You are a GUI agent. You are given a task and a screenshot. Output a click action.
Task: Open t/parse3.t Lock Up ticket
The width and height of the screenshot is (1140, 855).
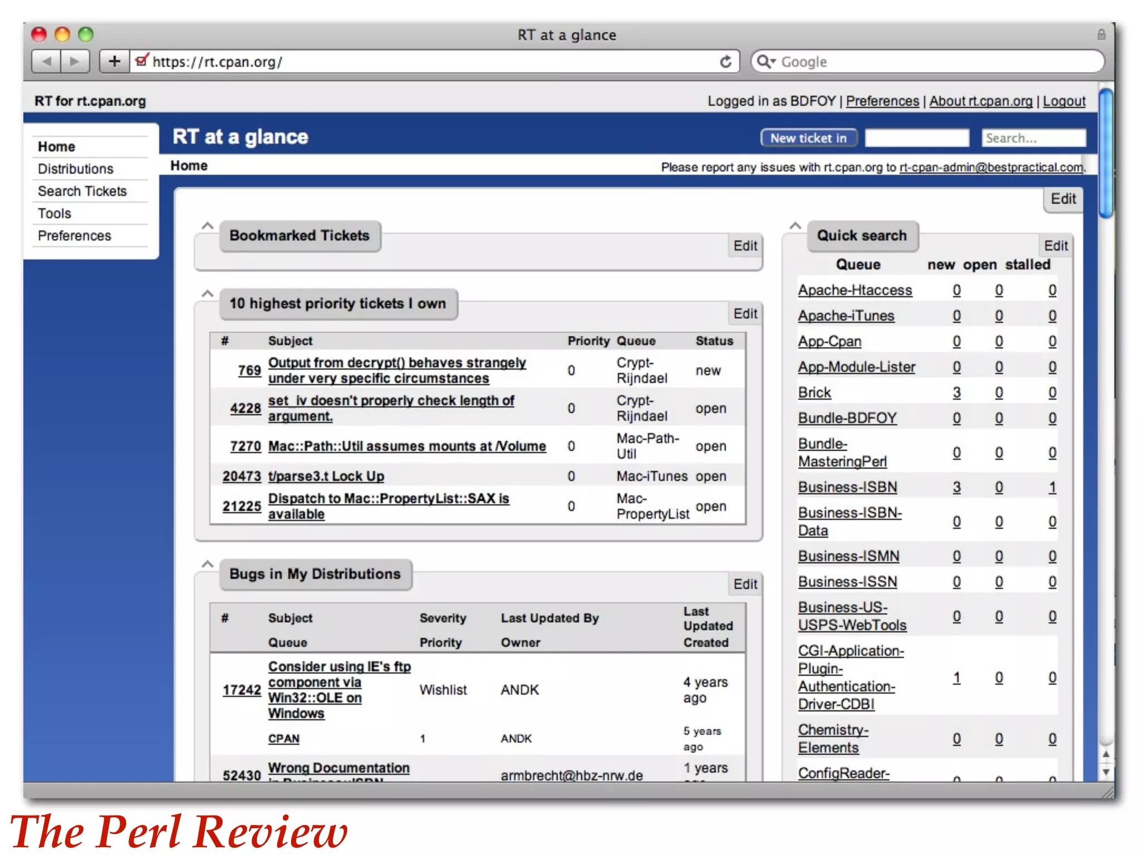pyautogui.click(x=326, y=476)
